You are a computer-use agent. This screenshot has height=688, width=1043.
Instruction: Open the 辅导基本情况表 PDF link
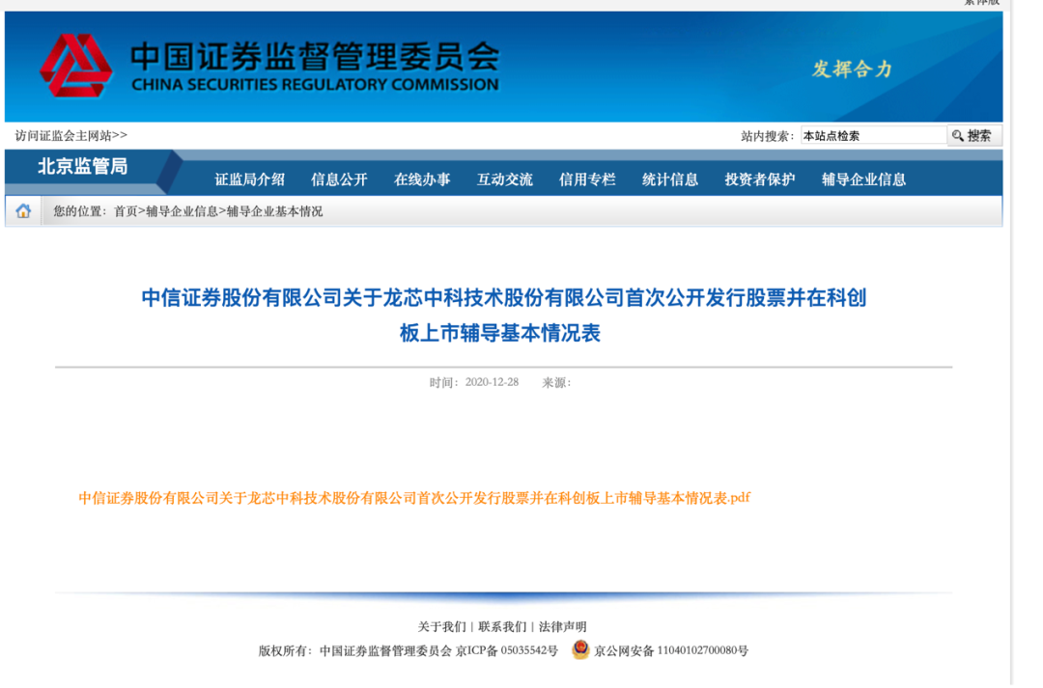410,498
